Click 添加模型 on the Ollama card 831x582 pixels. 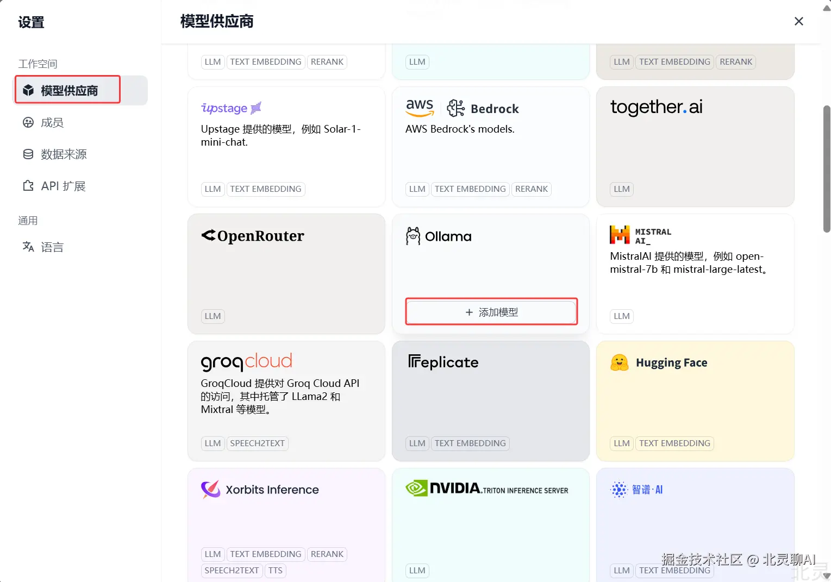coord(491,312)
